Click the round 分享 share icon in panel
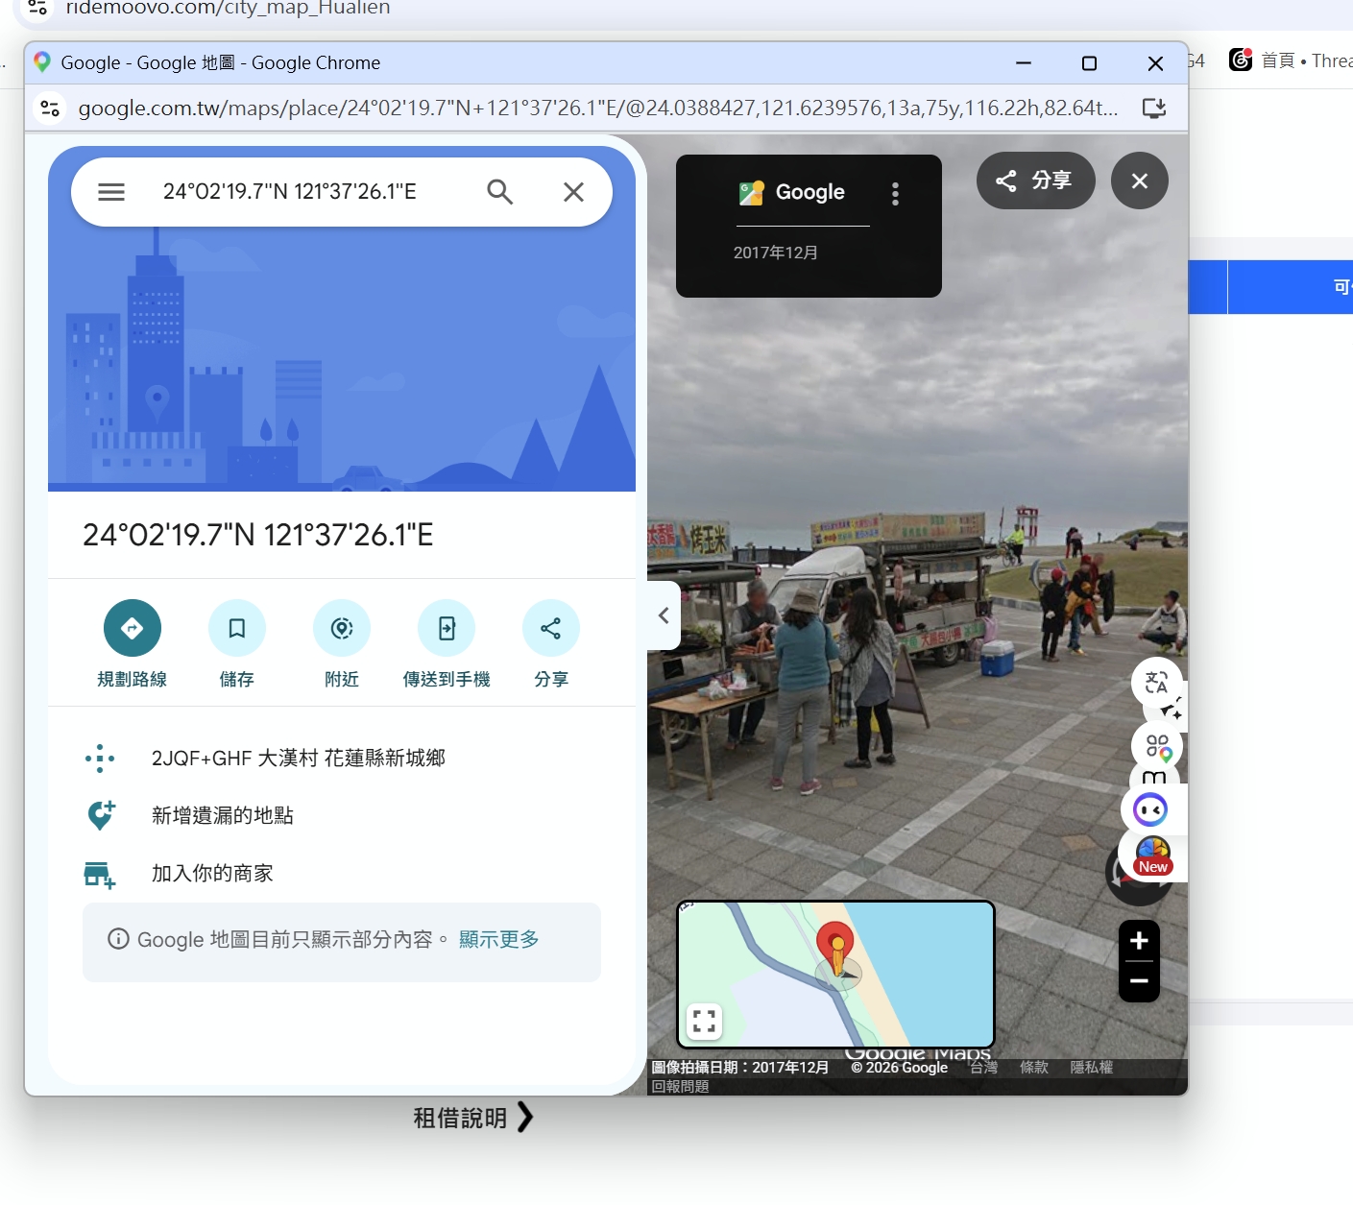The image size is (1353, 1205). coord(551,628)
